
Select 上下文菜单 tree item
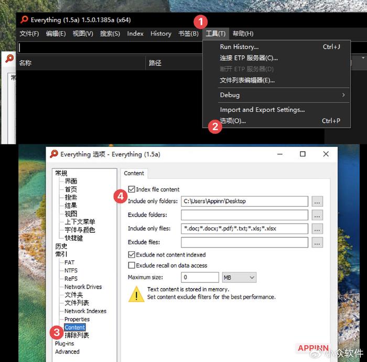pyautogui.click(x=80, y=222)
